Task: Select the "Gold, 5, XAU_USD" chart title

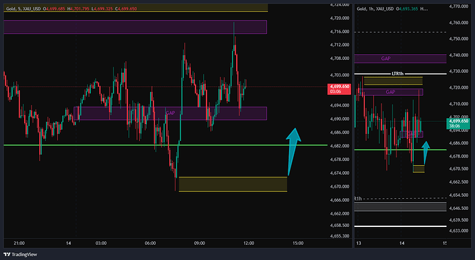Action: click(23, 9)
